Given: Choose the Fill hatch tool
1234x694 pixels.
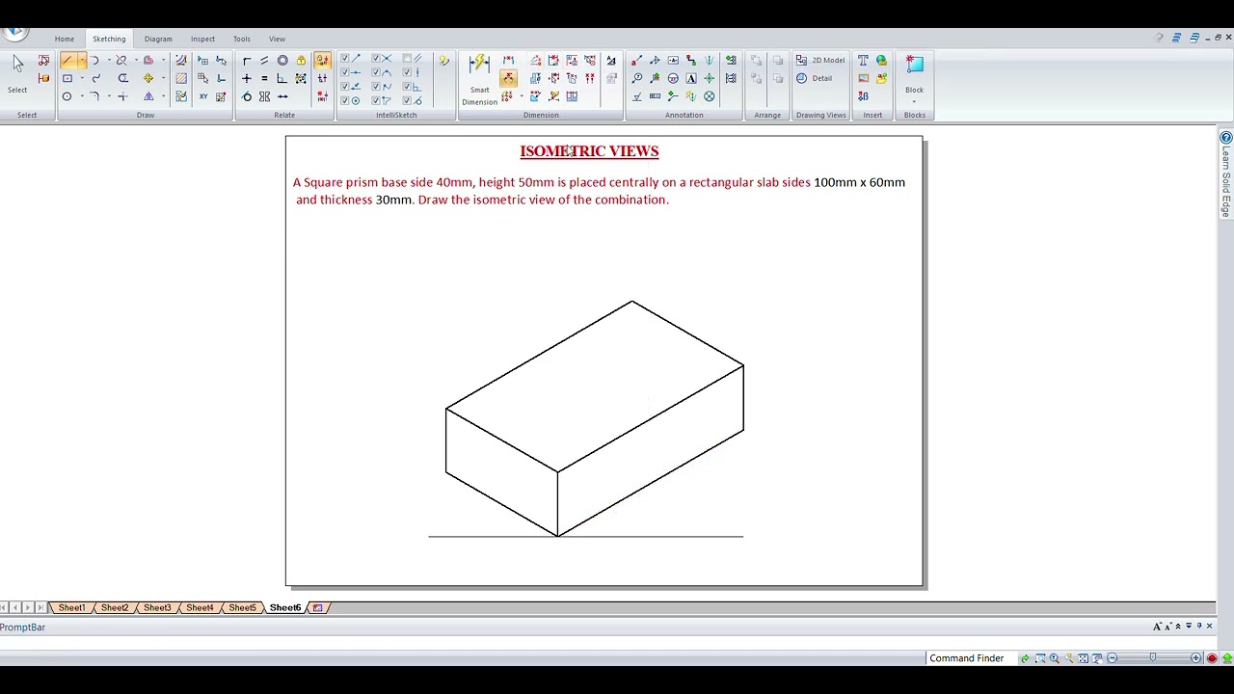Looking at the screenshot, I should [x=181, y=78].
